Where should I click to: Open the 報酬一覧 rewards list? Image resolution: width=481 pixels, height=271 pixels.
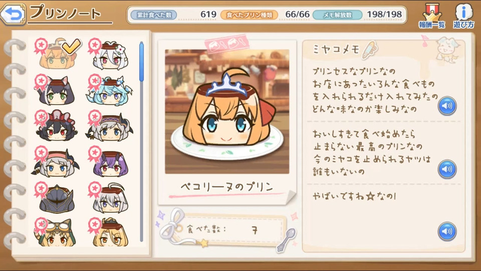click(x=432, y=16)
